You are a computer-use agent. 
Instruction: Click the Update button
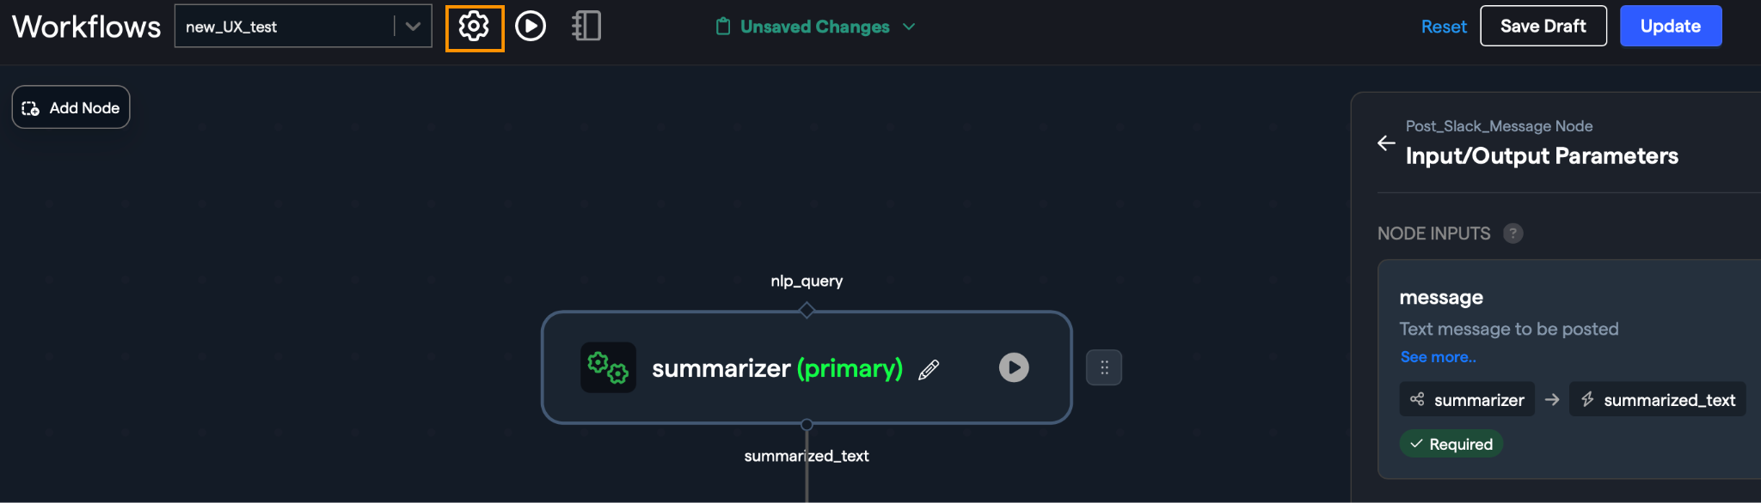tap(1670, 27)
